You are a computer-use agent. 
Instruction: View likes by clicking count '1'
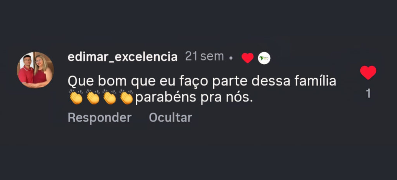(x=368, y=93)
